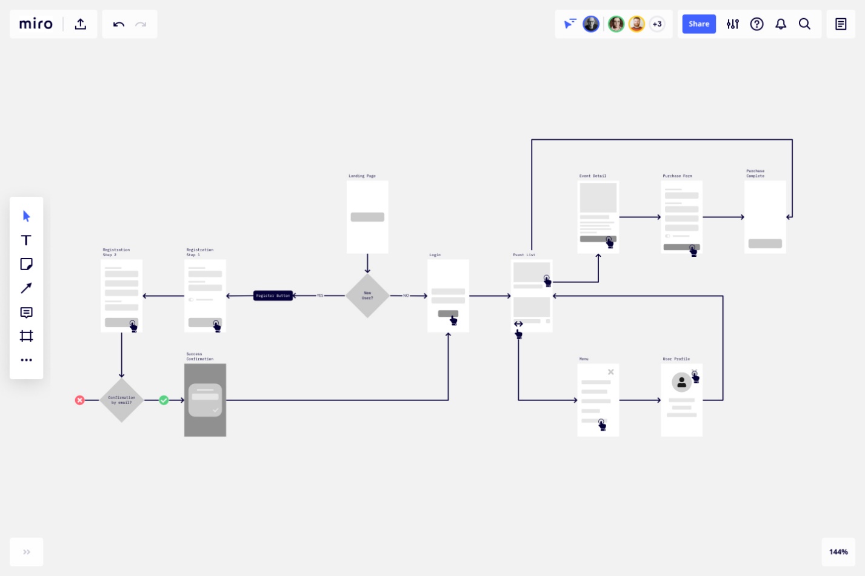Image resolution: width=865 pixels, height=576 pixels.
Task: Select the Frame tool
Action: [x=26, y=336]
